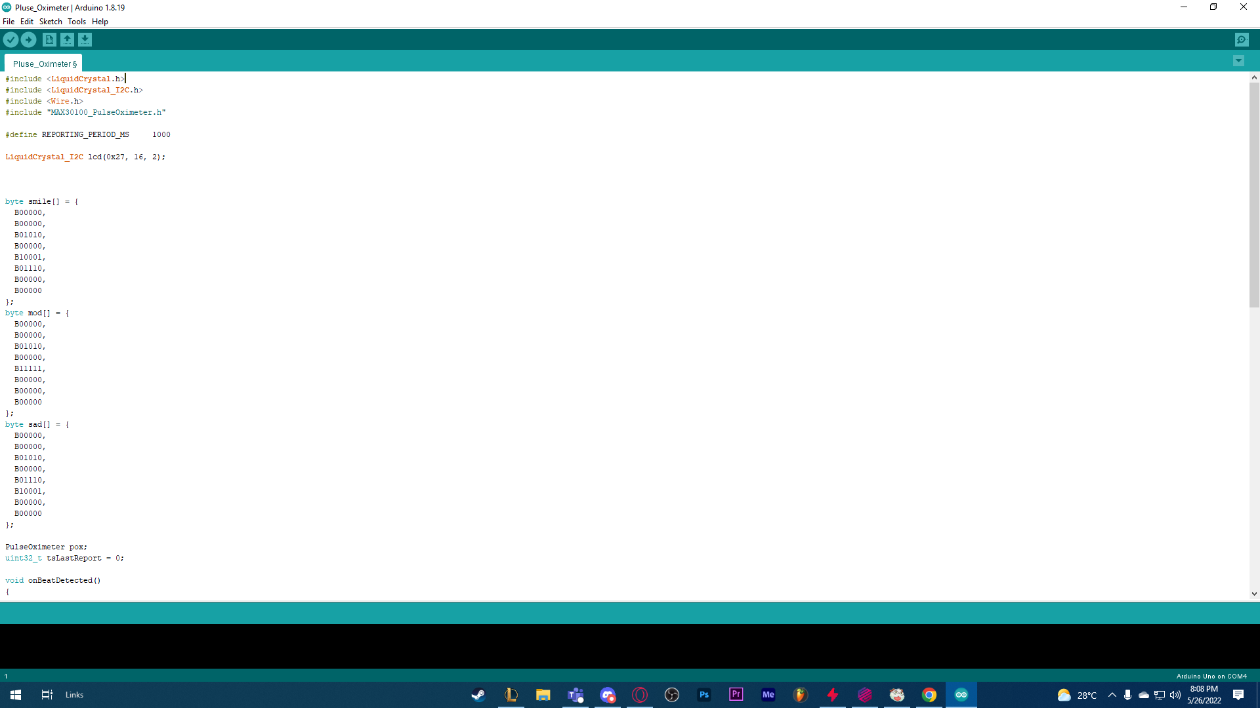The height and width of the screenshot is (708, 1260).
Task: Click the microphone tray icon
Action: (1127, 695)
